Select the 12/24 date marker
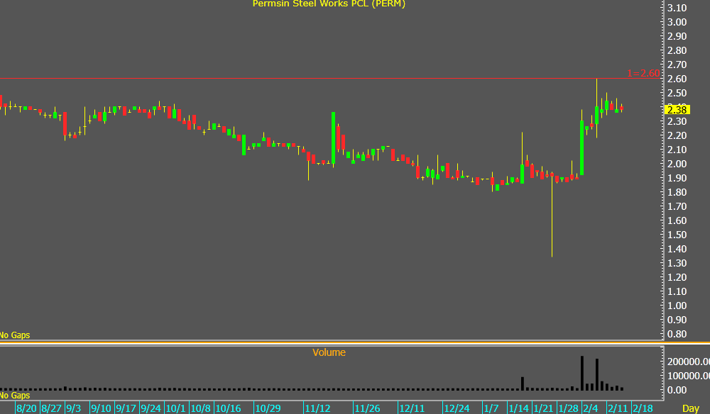 [x=457, y=408]
